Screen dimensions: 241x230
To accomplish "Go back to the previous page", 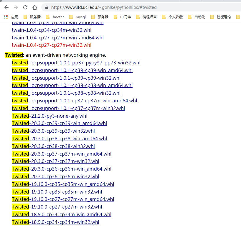I will 6,7.
